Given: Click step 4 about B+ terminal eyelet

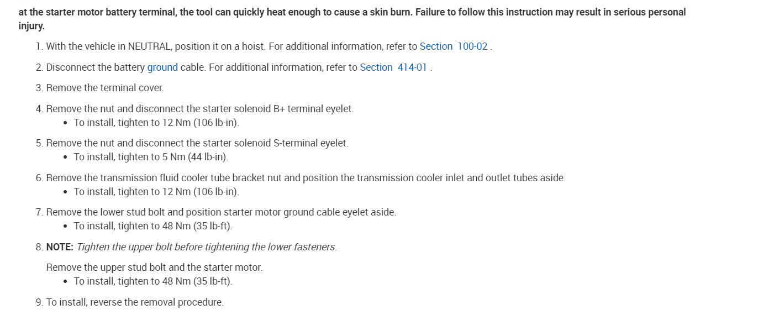Looking at the screenshot, I should point(199,109).
